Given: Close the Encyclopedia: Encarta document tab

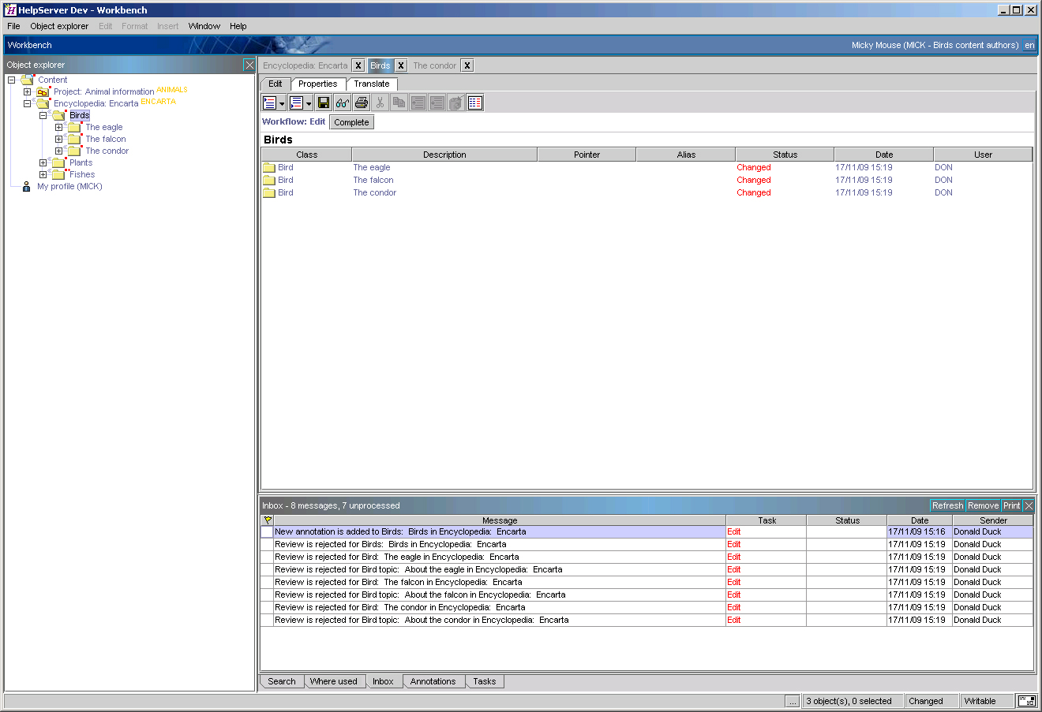Looking at the screenshot, I should (x=358, y=65).
